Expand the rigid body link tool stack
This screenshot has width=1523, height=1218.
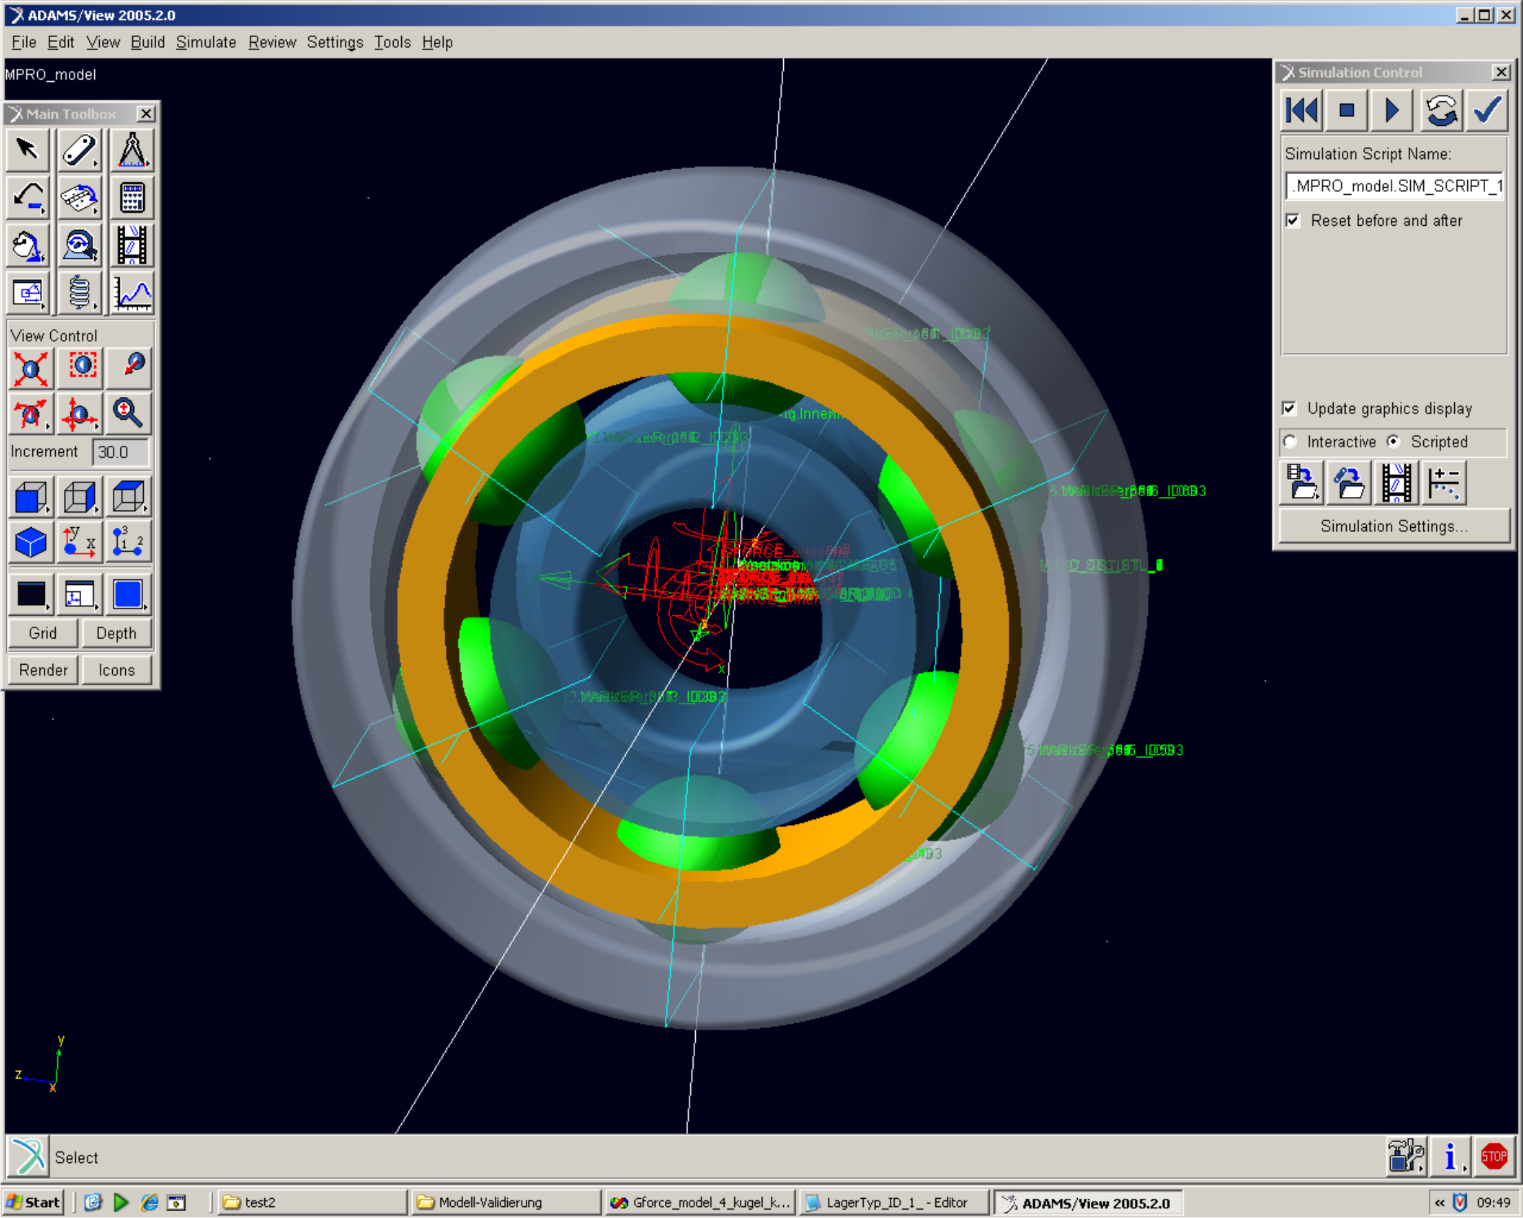79,150
